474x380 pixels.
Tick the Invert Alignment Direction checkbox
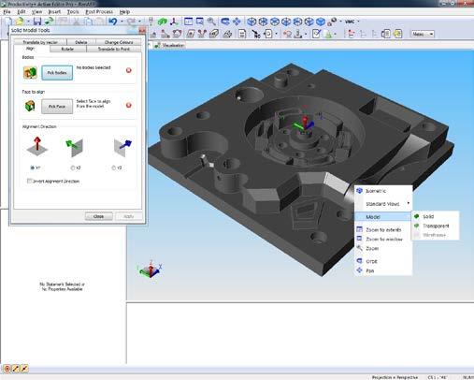[x=30, y=181]
